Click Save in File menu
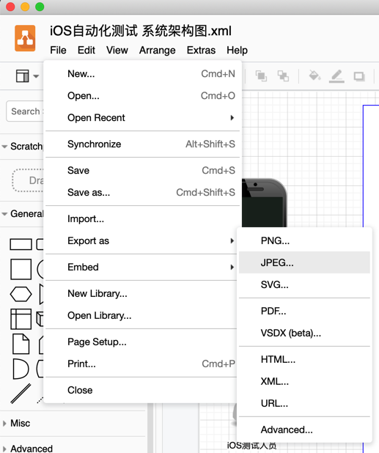 (143, 170)
